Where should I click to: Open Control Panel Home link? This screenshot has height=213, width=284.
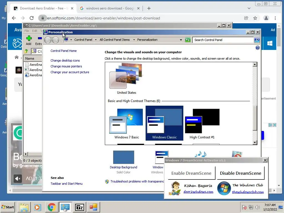point(64,51)
